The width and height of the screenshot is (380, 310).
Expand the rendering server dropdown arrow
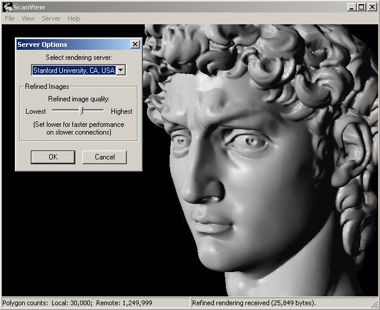click(121, 70)
